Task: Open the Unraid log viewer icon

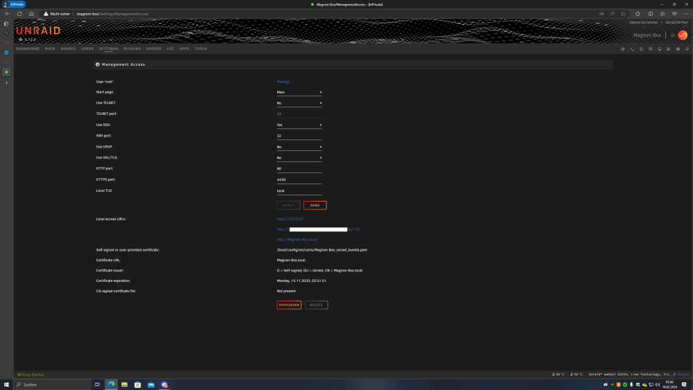Action: (669, 49)
